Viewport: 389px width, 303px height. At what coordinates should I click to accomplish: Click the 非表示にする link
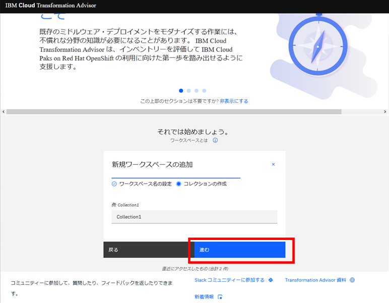coord(234,101)
